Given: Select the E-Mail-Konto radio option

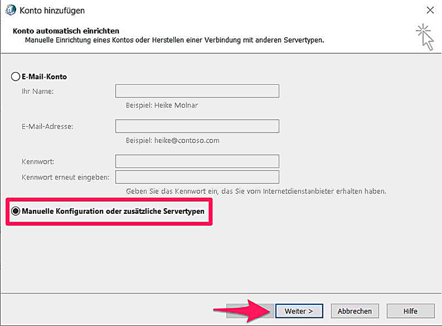Looking at the screenshot, I should (x=15, y=76).
